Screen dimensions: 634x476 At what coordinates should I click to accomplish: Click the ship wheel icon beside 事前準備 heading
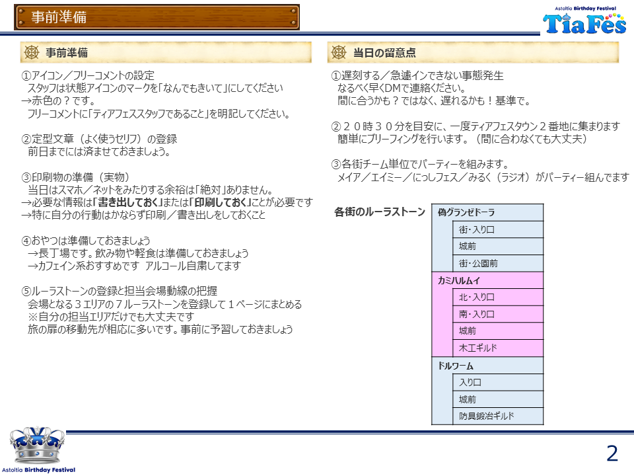click(32, 52)
